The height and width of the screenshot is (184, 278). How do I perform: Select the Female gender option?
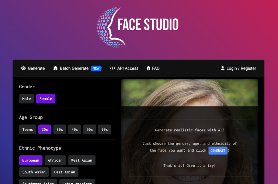click(x=46, y=99)
